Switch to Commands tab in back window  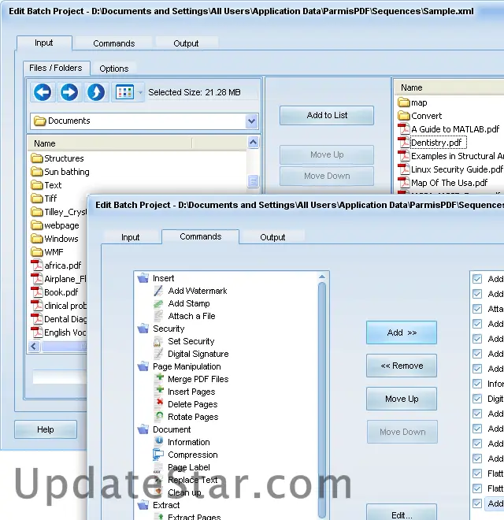tap(113, 43)
